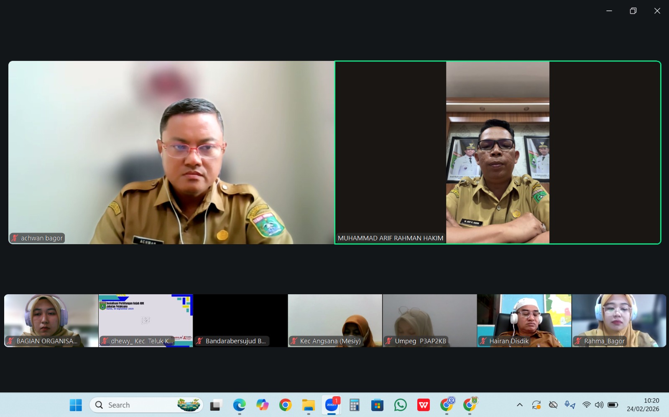669x417 pixels.
Task: Expand the hidden system tray icons chevron
Action: click(520, 405)
